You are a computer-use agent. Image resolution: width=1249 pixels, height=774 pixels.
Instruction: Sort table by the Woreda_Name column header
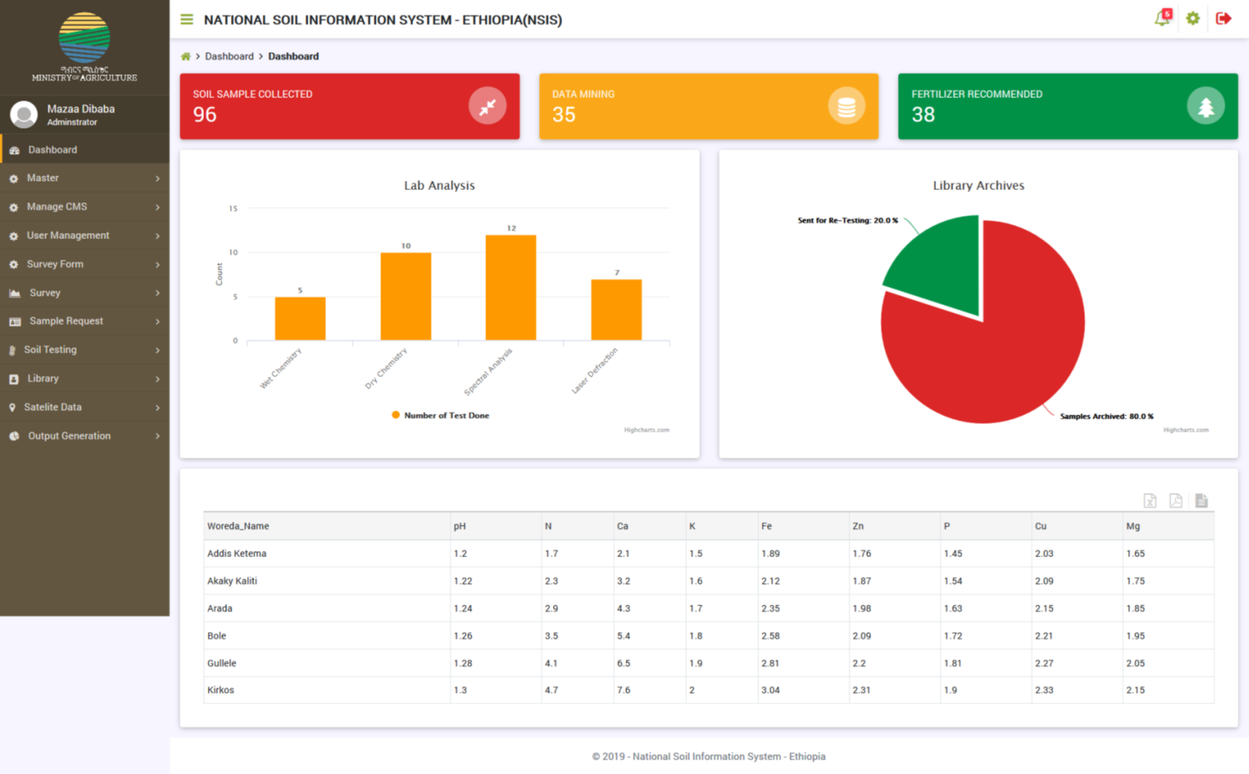pos(238,526)
